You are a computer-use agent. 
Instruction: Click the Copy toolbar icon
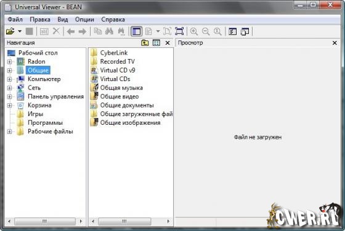point(97,31)
